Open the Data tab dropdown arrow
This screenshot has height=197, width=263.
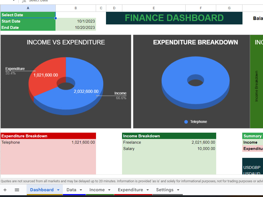[81, 190]
